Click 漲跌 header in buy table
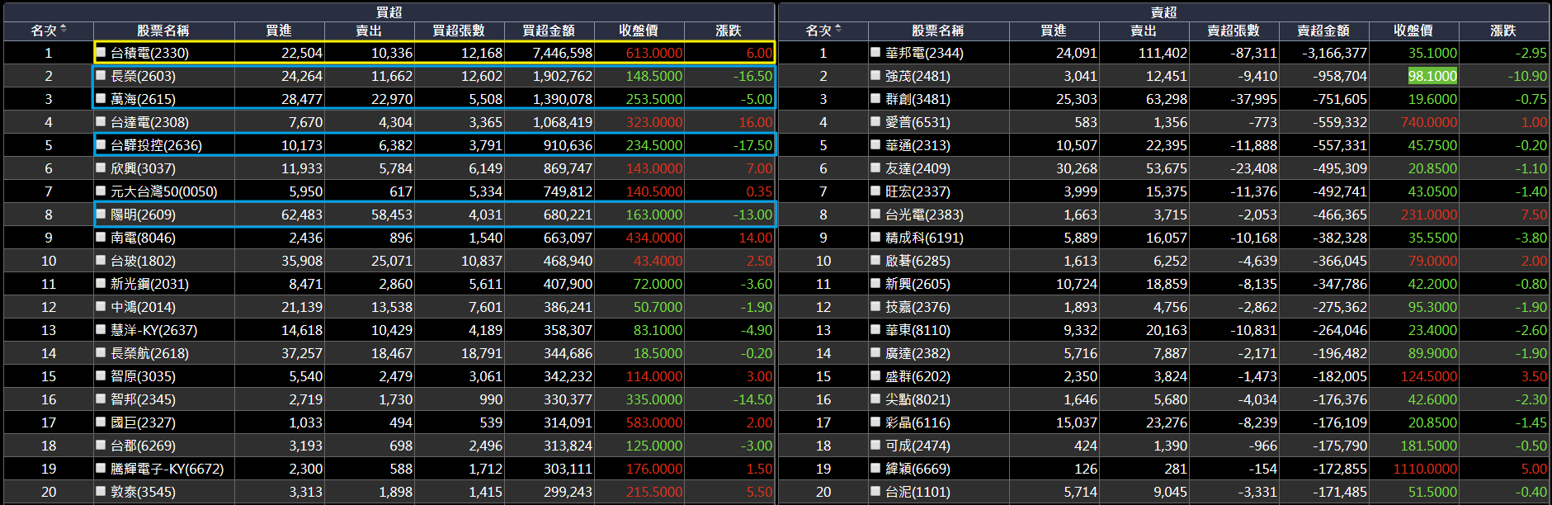 [x=729, y=31]
